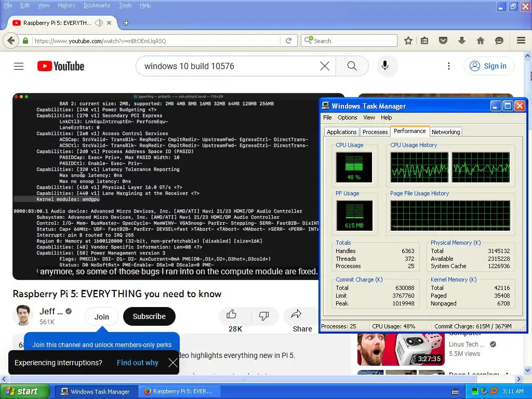
Task: Clear the YouTube search text with X
Action: click(x=325, y=66)
